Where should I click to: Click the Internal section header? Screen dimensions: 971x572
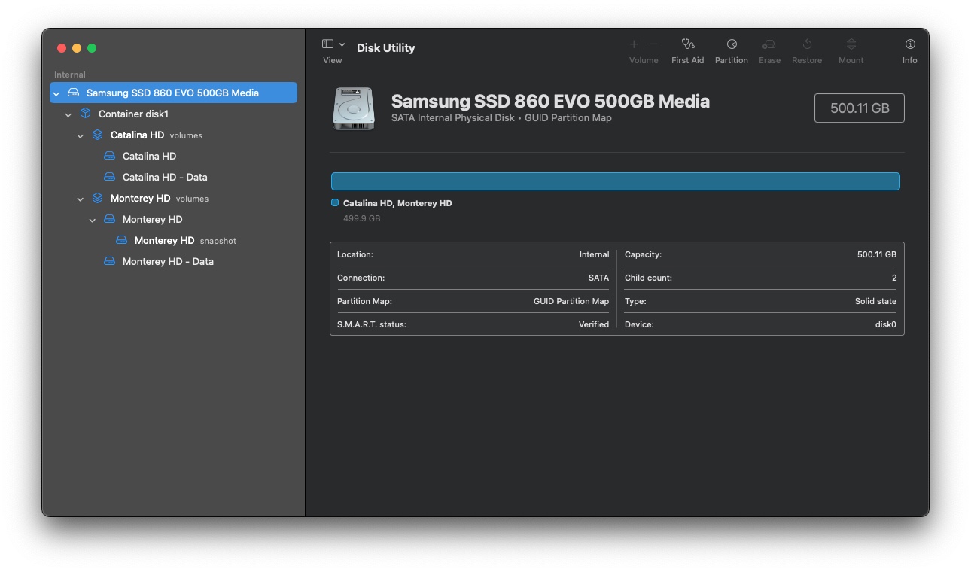point(70,75)
